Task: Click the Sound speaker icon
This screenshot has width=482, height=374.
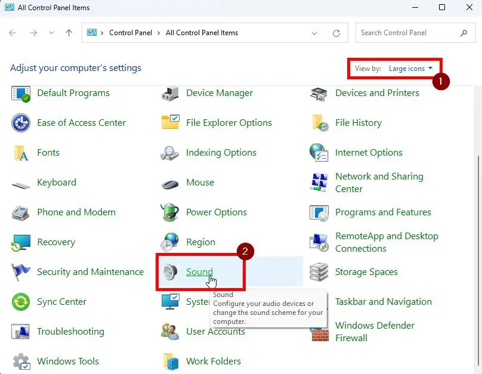Action: point(169,272)
